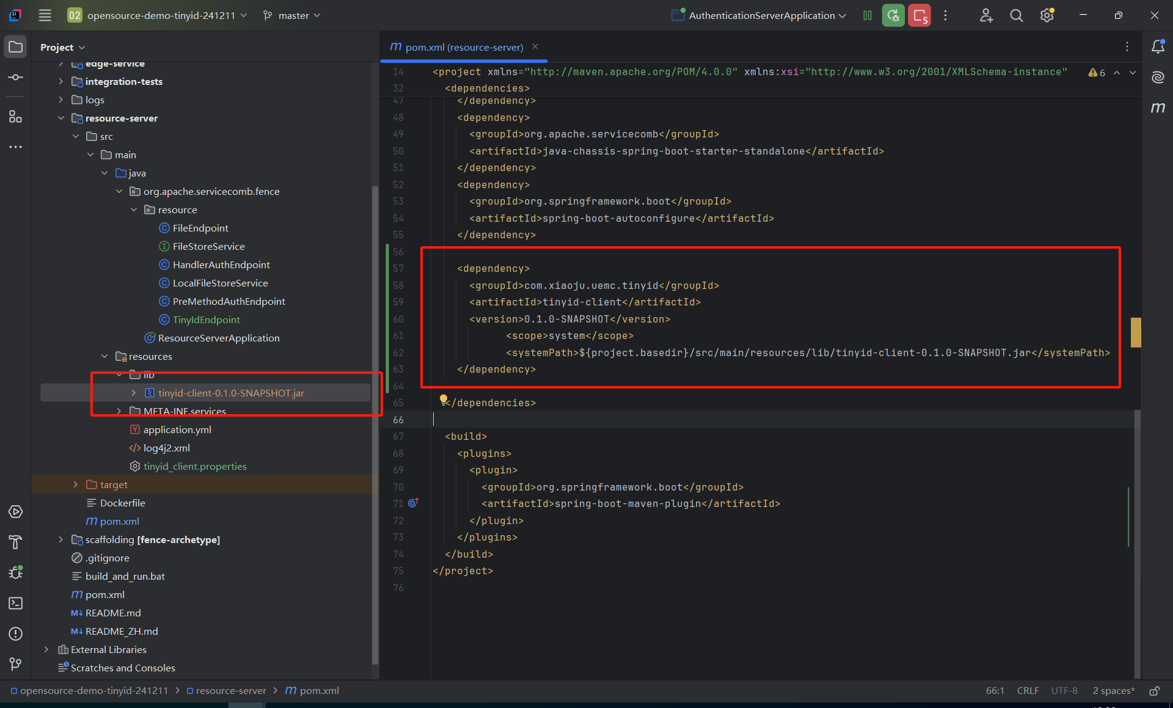Toggle the Debug tool window button
This screenshot has width=1173, height=708.
tap(16, 572)
